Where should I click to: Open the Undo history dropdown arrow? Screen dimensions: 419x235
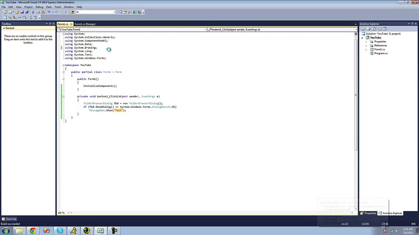pyautogui.click(x=53, y=12)
